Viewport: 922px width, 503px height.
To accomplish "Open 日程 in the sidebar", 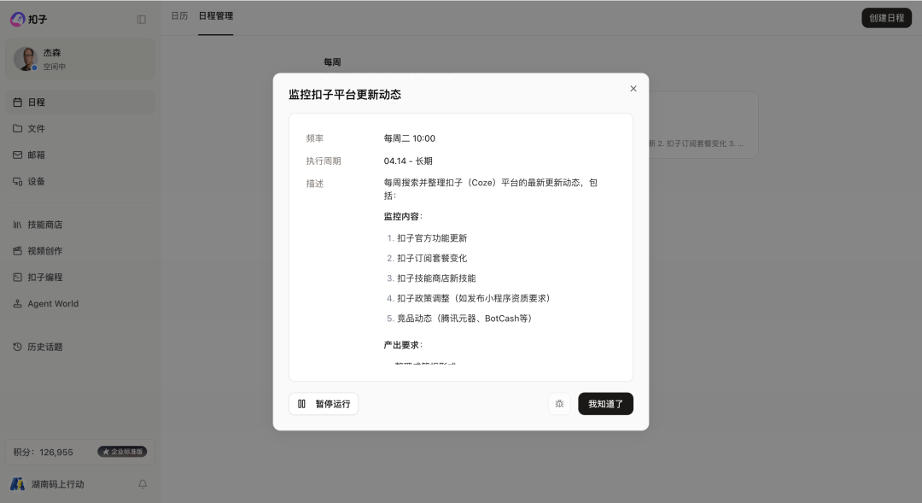I will [x=80, y=102].
